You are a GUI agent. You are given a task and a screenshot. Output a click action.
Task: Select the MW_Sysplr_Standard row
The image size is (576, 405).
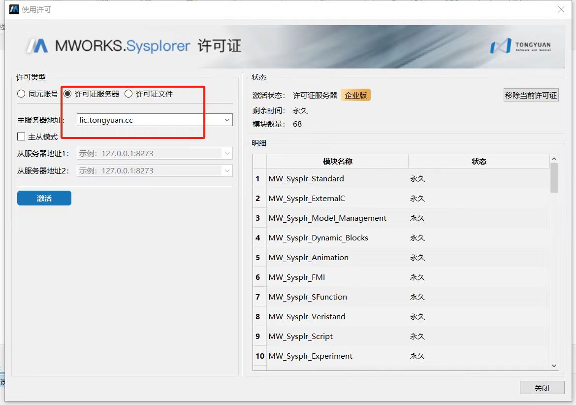tap(401, 179)
